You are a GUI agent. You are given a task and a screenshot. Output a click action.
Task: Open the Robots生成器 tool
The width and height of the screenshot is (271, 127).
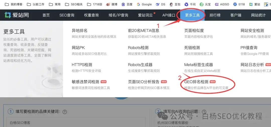140,65
